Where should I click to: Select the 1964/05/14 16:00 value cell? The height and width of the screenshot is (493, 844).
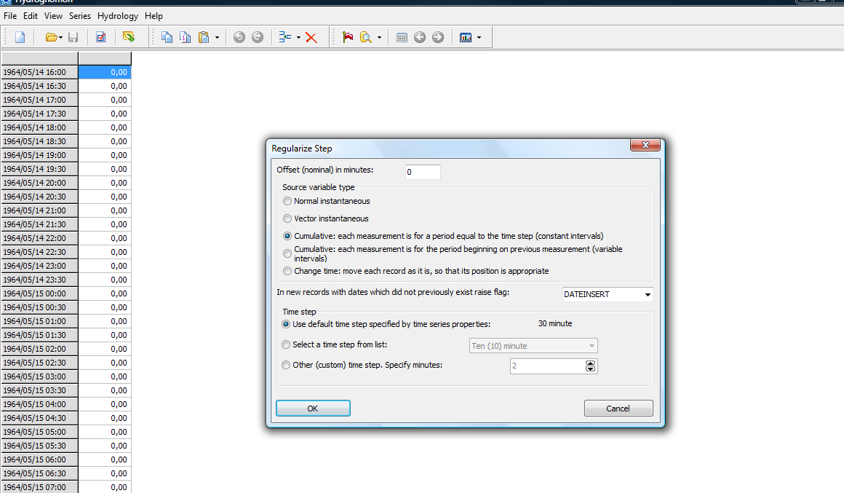point(105,72)
